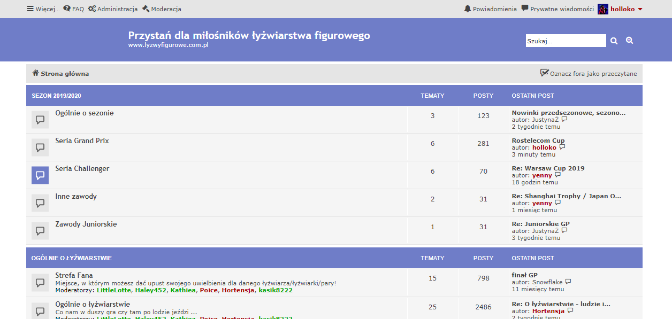This screenshot has height=319, width=672.
Task: Open advanced search gear-magnifier icon
Action: [x=630, y=41]
